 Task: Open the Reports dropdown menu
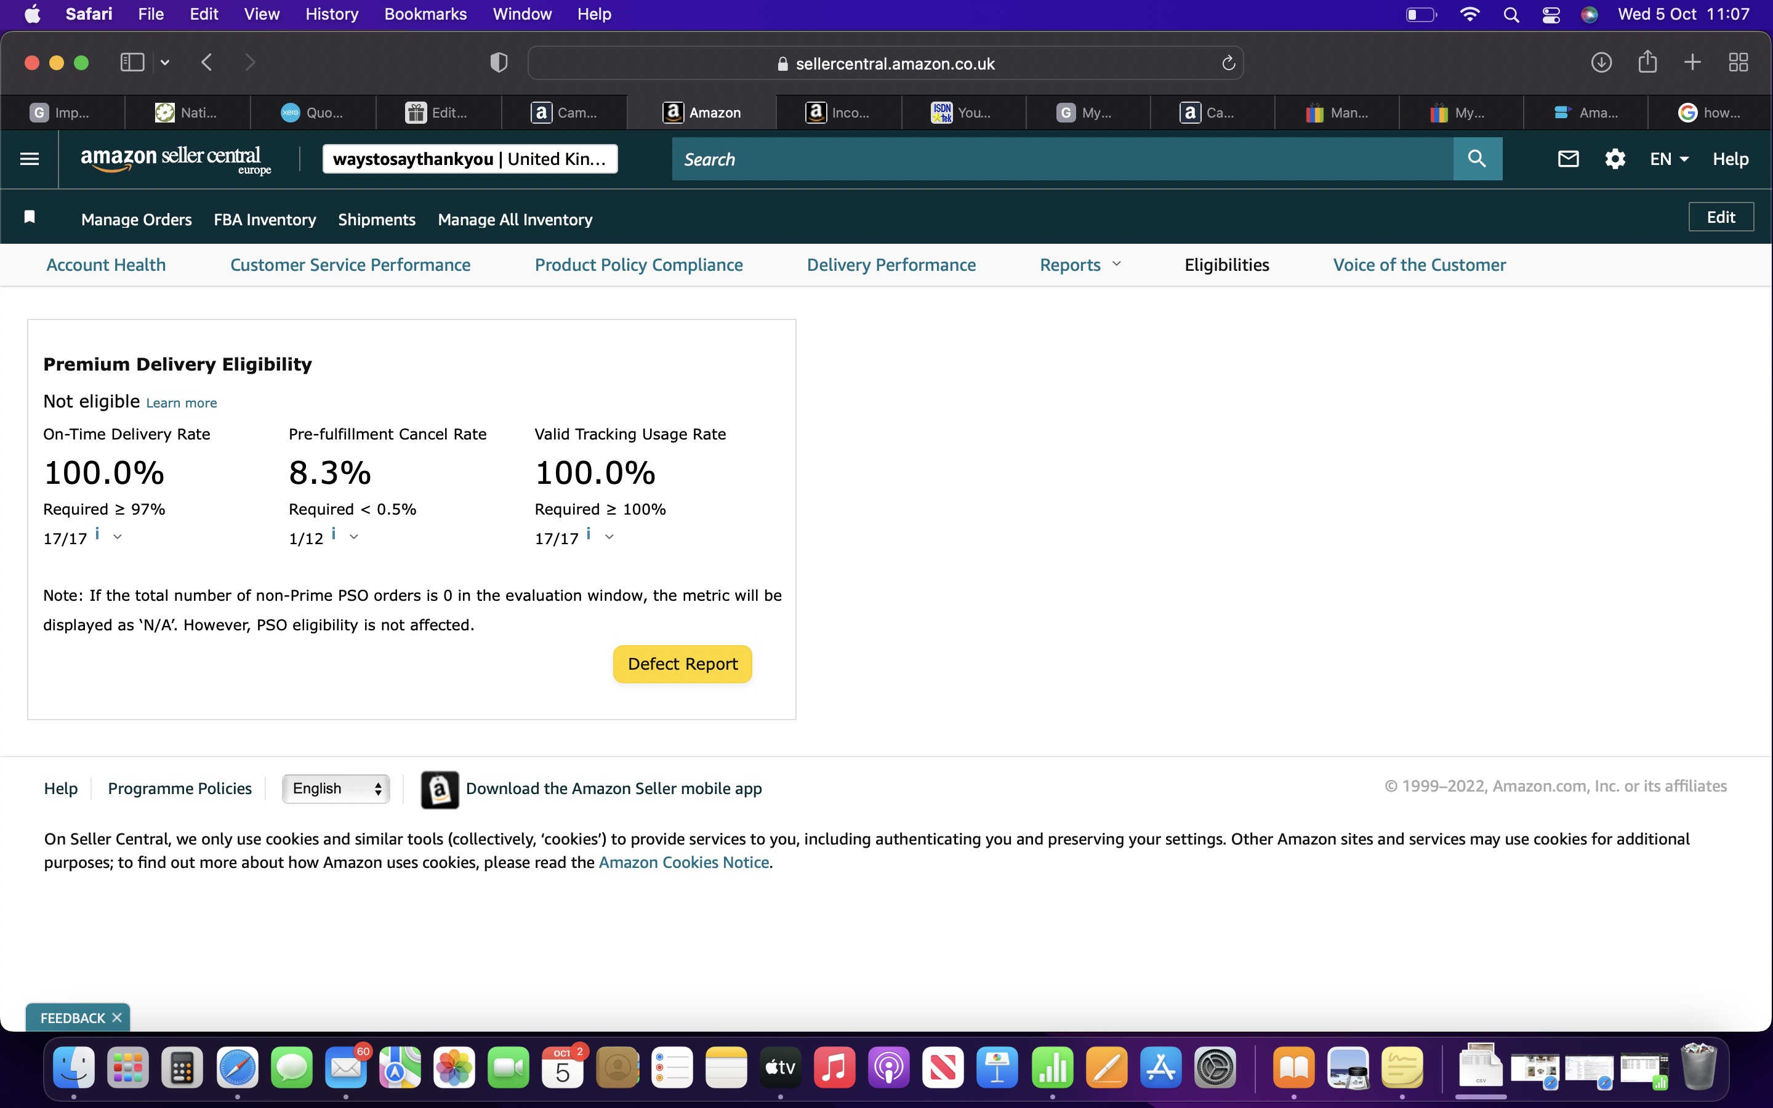click(1080, 265)
